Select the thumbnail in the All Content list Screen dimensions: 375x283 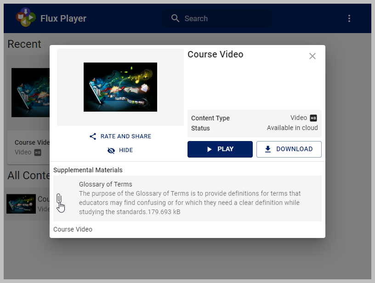[21, 204]
